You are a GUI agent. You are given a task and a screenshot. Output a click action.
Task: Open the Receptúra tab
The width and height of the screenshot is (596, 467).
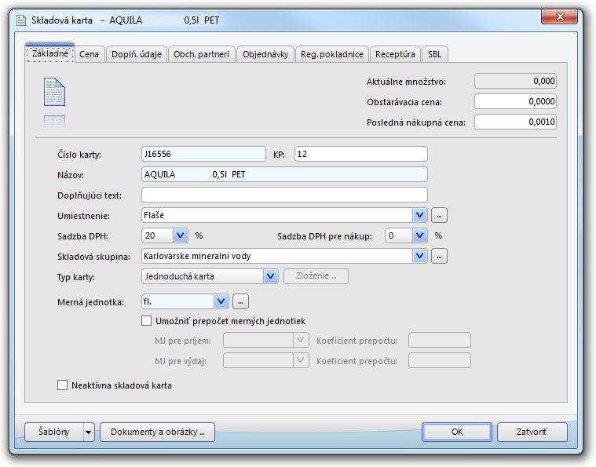[395, 54]
